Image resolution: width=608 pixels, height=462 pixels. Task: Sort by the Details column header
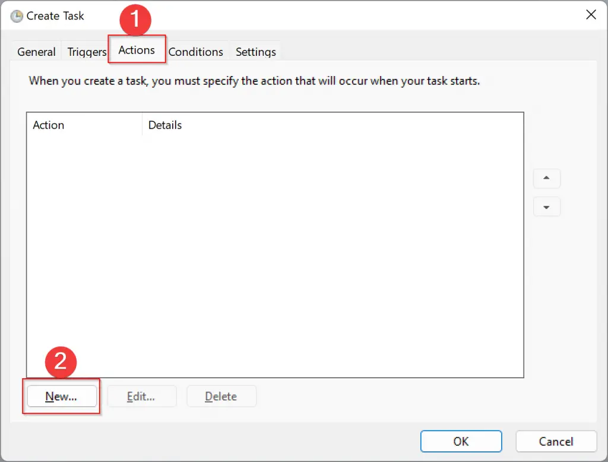pyautogui.click(x=164, y=125)
